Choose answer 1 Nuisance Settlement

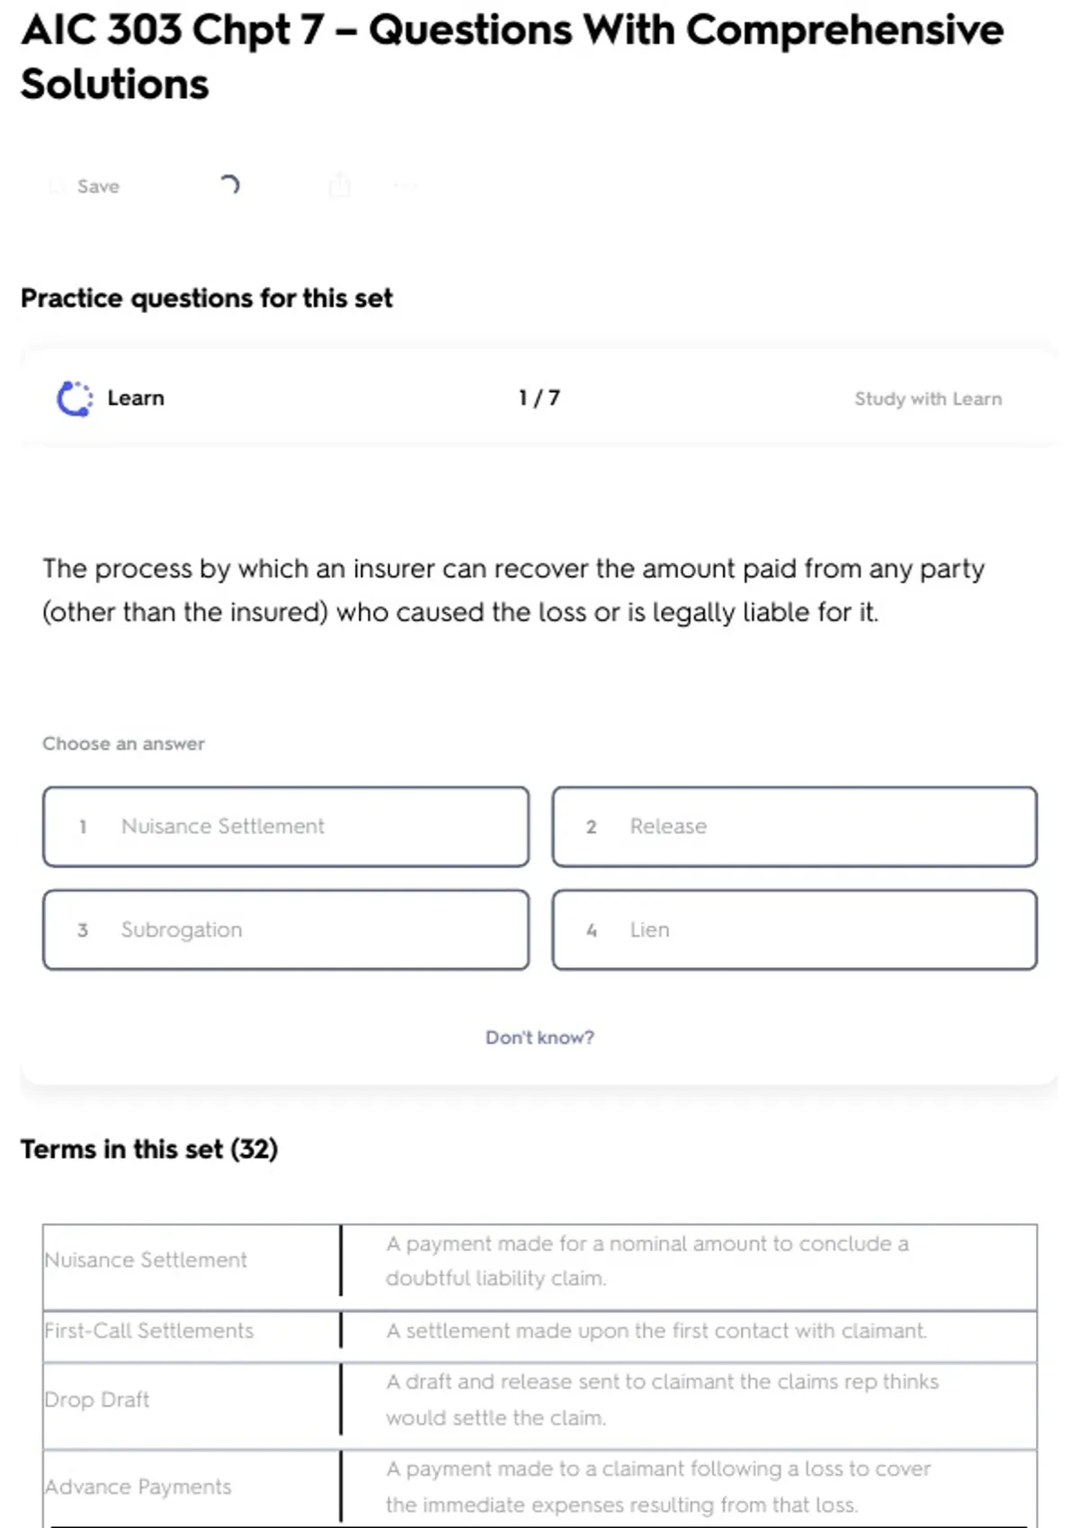click(x=285, y=827)
